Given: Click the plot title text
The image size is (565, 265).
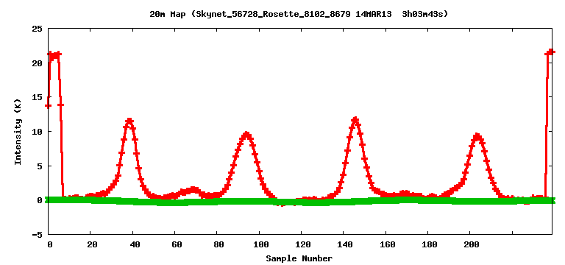Looking at the screenshot, I should 299,15.
